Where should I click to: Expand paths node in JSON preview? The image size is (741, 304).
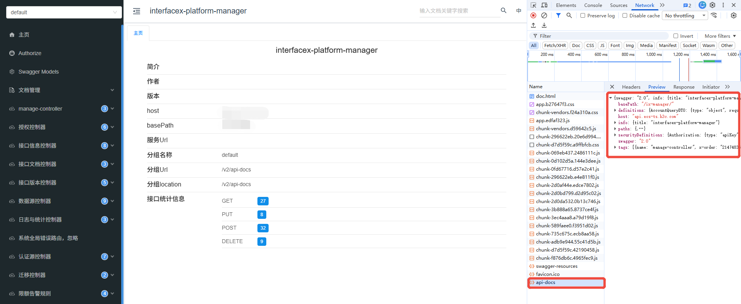point(615,129)
